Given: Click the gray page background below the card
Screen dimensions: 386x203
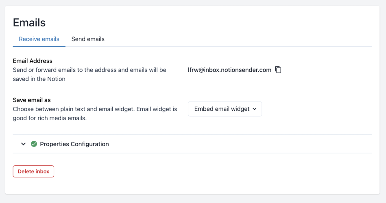Looking at the screenshot, I should [x=193, y=199].
